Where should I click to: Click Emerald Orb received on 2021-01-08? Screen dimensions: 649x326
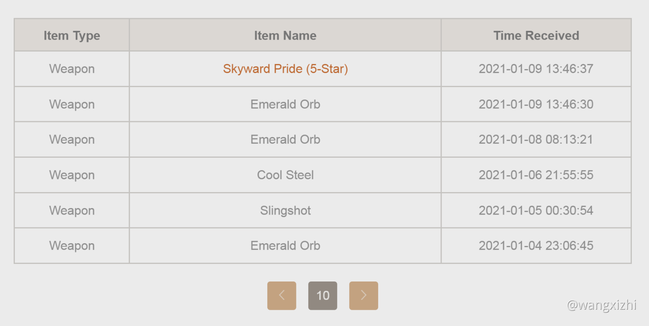pos(285,140)
